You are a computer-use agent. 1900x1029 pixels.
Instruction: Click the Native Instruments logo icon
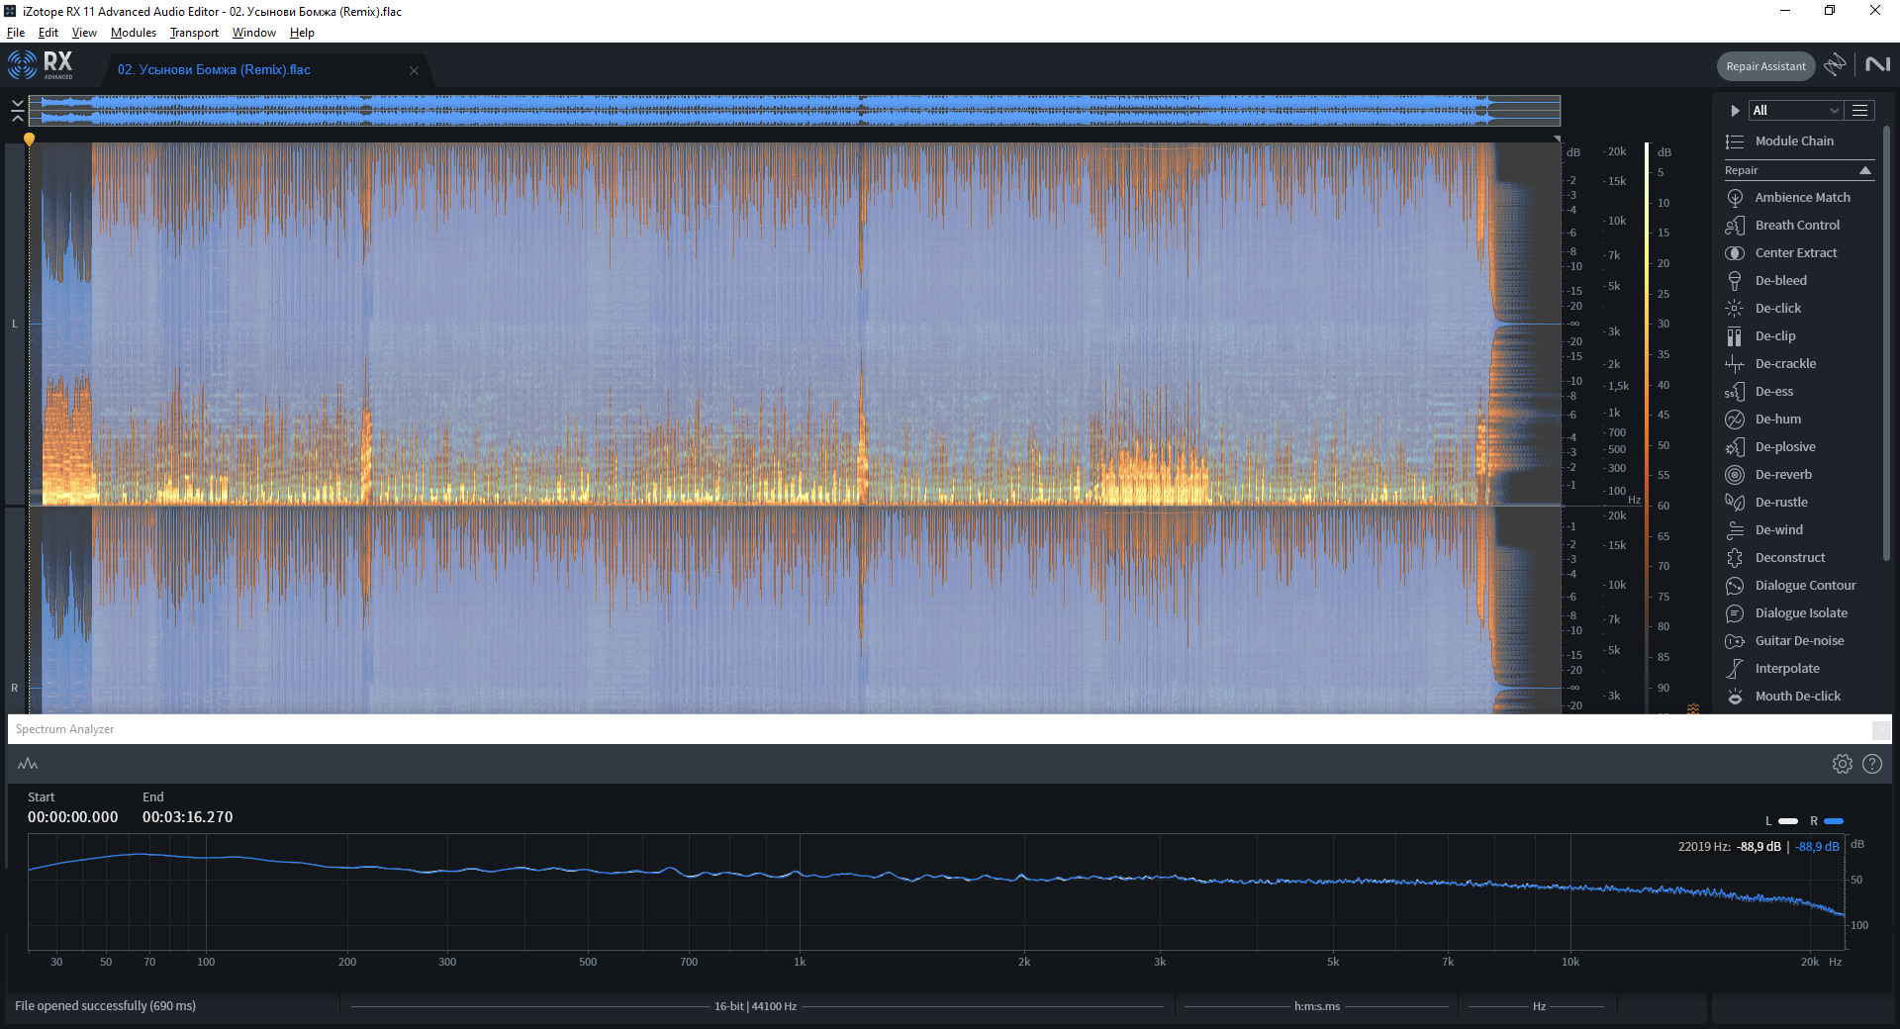[1877, 64]
